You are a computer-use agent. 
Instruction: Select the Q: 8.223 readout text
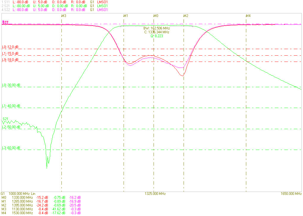pos(157,36)
